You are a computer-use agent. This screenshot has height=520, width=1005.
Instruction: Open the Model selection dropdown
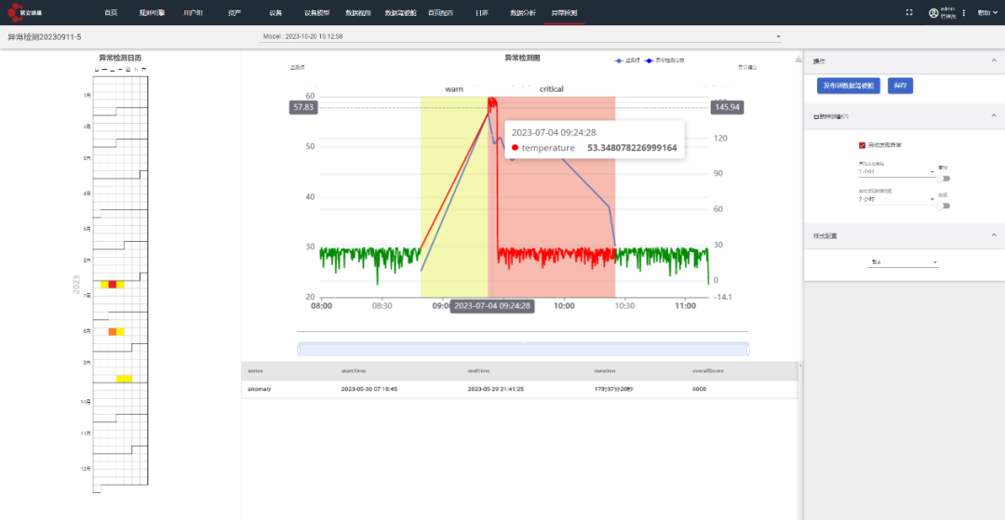(521, 36)
